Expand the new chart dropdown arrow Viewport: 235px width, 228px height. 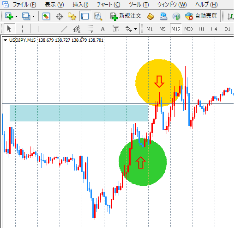[17, 16]
